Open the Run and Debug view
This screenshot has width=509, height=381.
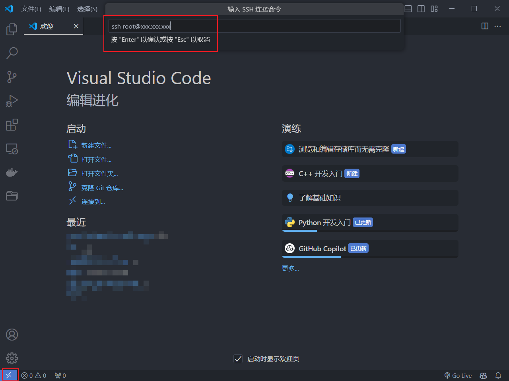(12, 101)
